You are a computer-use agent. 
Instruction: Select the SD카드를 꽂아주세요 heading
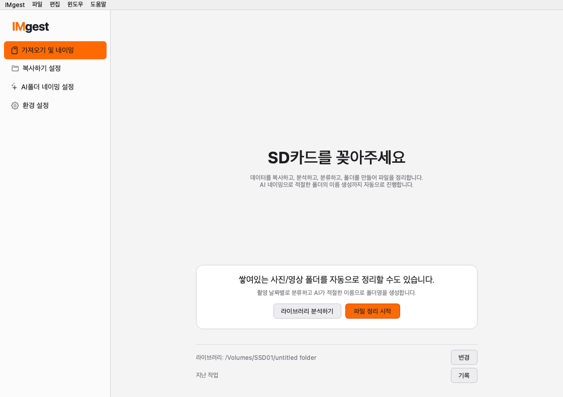click(x=336, y=158)
